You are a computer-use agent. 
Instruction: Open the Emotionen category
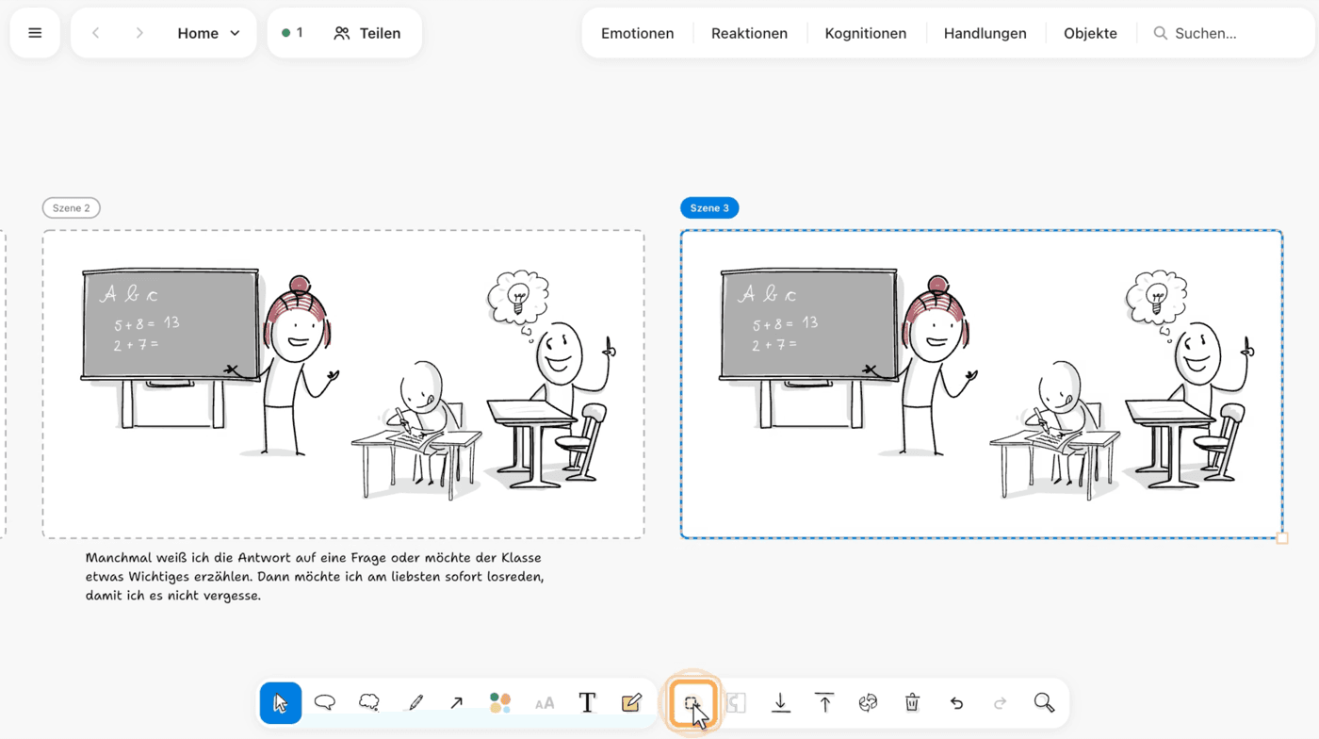click(638, 33)
